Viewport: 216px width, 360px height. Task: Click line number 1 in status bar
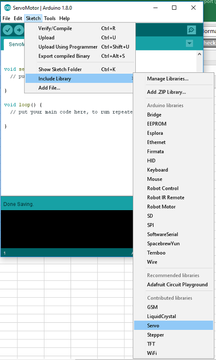point(5,253)
